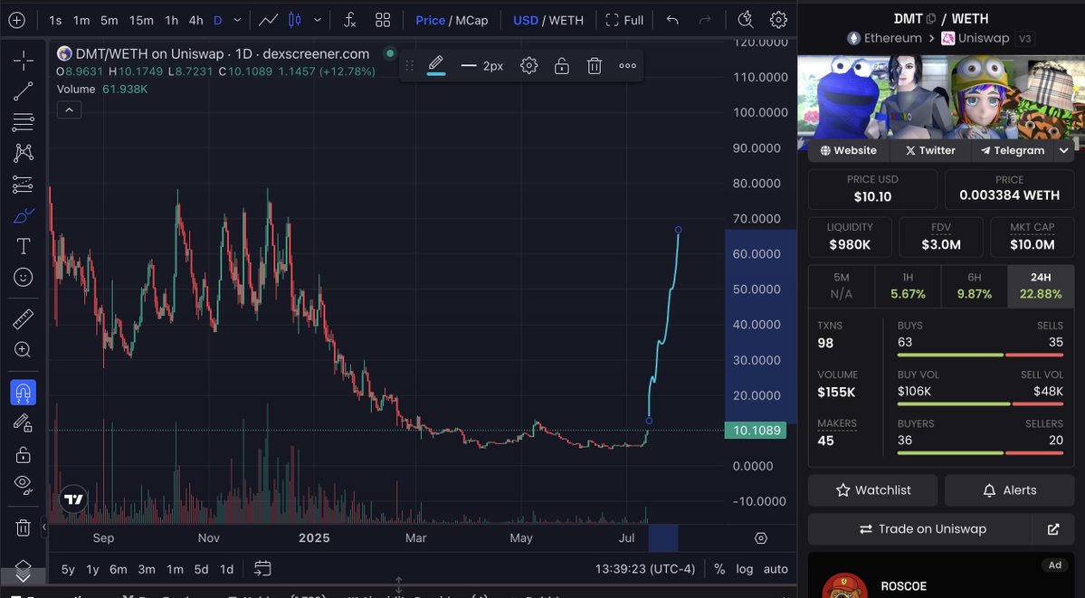Select the 1H price change tab

pyautogui.click(x=908, y=286)
